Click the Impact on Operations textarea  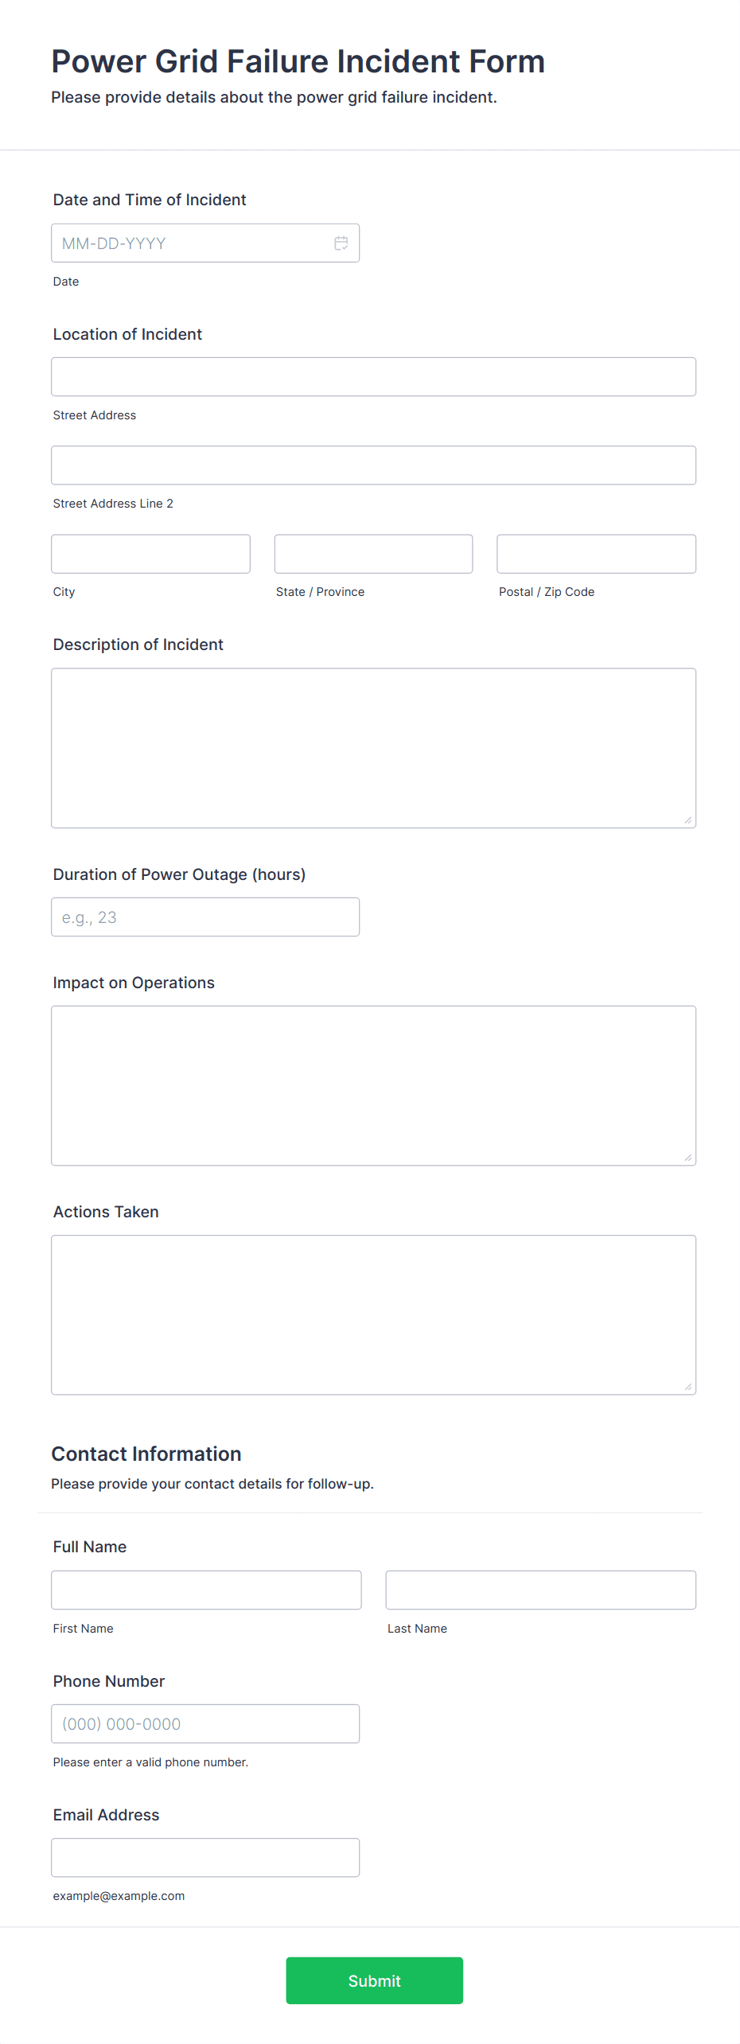[373, 1085]
